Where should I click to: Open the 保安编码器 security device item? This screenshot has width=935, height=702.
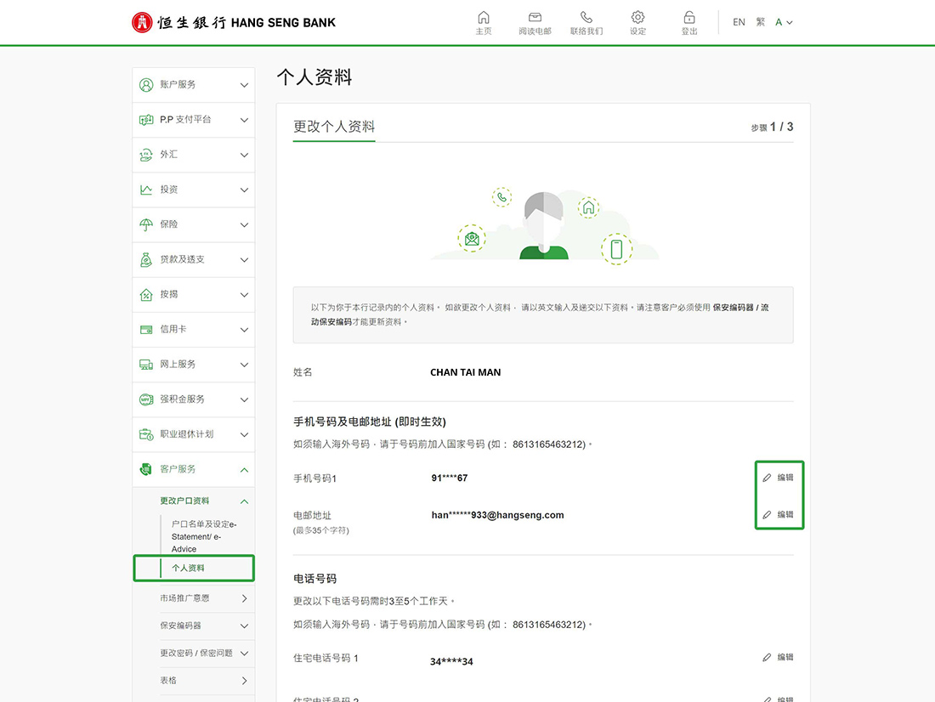click(204, 626)
